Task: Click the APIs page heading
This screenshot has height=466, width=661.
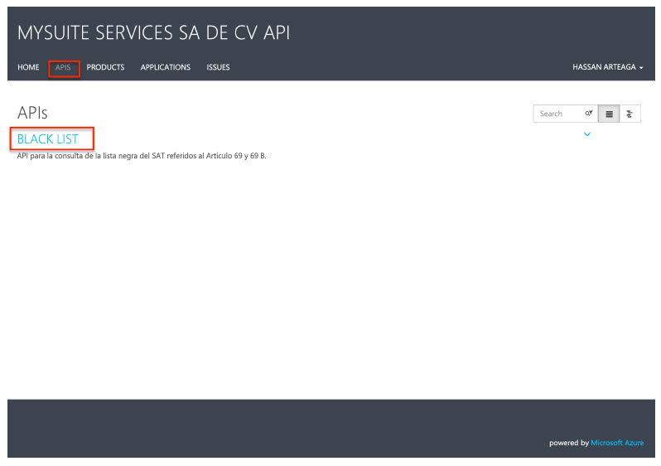Action: [32, 113]
